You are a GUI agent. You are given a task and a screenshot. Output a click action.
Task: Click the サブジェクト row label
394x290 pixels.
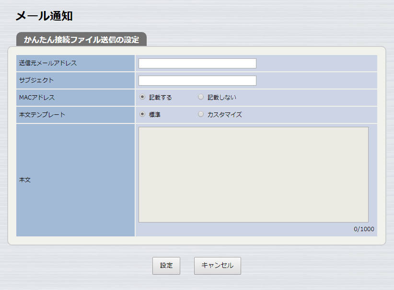click(x=36, y=80)
